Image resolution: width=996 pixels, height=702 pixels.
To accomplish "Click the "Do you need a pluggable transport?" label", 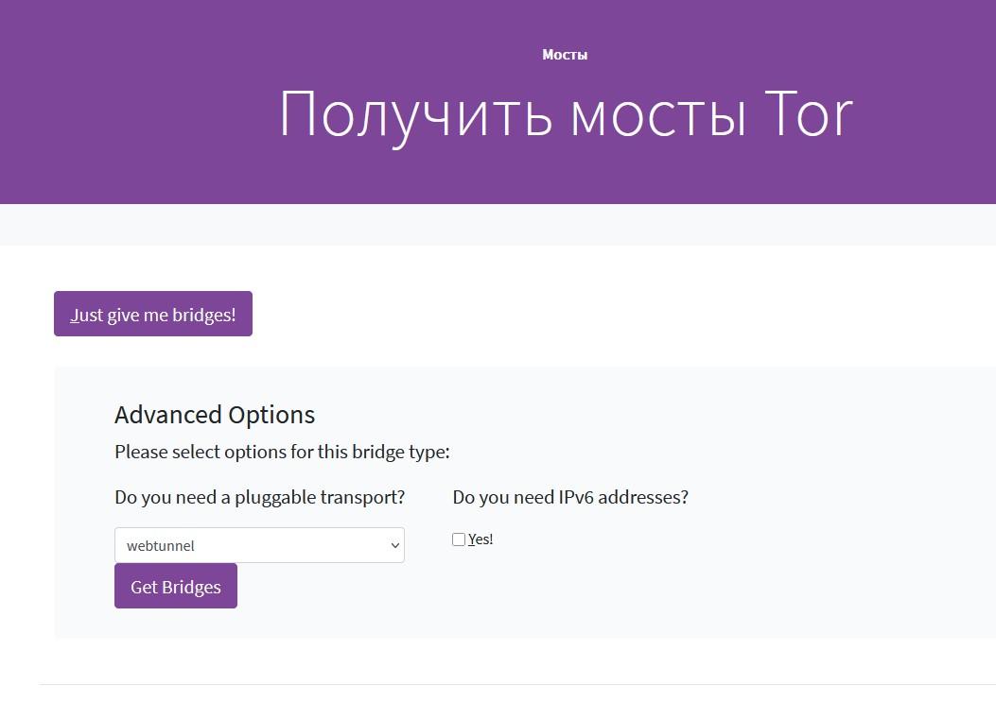I will pyautogui.click(x=259, y=497).
